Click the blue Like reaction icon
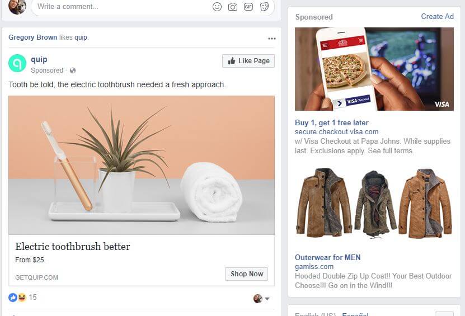 pos(13,298)
